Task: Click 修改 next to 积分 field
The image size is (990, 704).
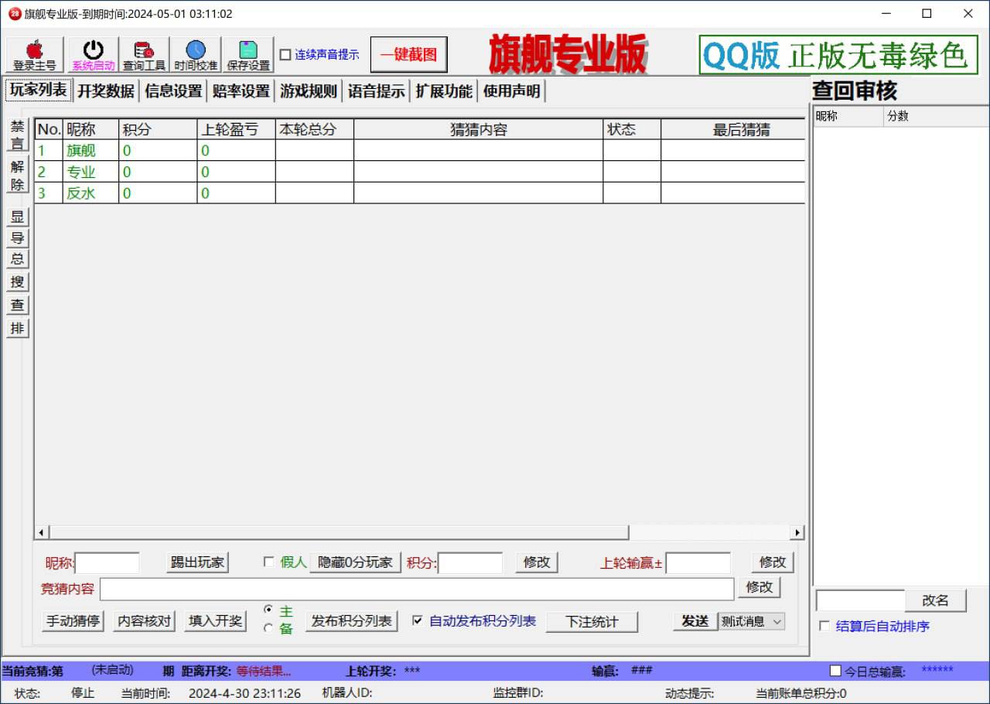Action: (537, 562)
